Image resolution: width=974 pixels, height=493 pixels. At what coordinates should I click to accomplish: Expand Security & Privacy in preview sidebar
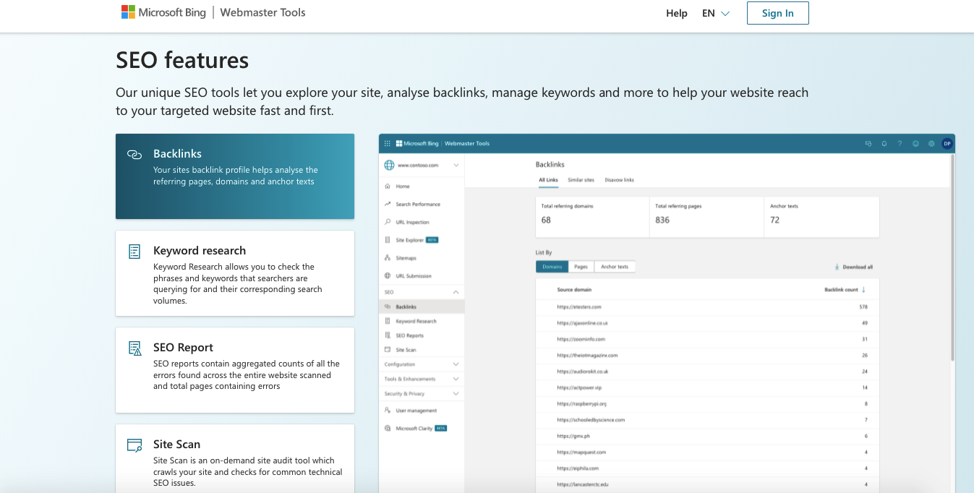[456, 394]
